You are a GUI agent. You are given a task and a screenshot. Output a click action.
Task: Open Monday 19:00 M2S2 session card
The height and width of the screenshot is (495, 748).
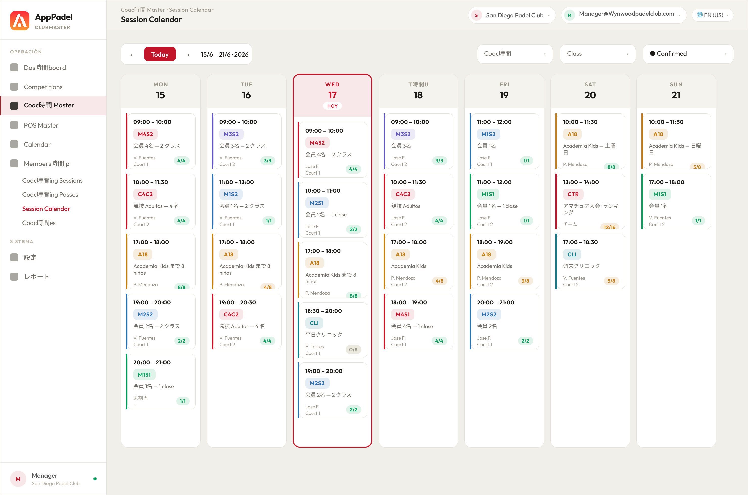(161, 321)
